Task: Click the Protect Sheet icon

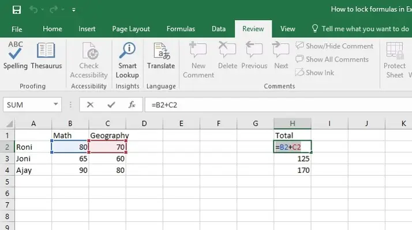Action: tap(394, 60)
